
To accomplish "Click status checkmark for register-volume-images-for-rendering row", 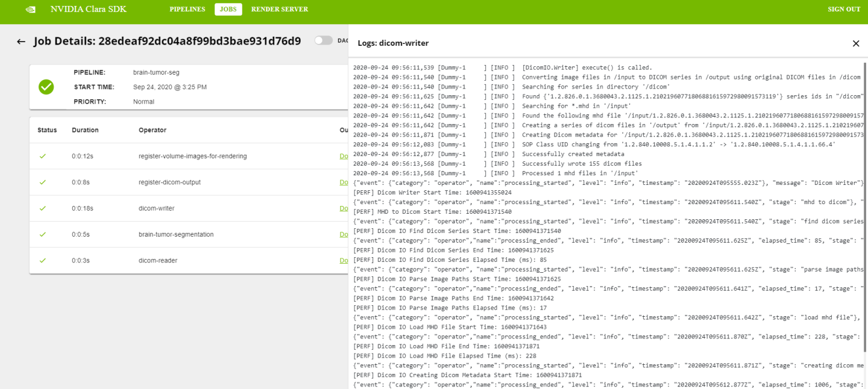I will pos(43,156).
